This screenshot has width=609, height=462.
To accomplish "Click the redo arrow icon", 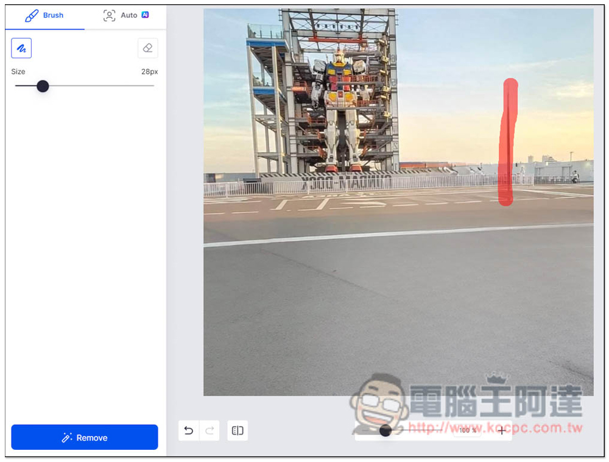I will pyautogui.click(x=209, y=431).
